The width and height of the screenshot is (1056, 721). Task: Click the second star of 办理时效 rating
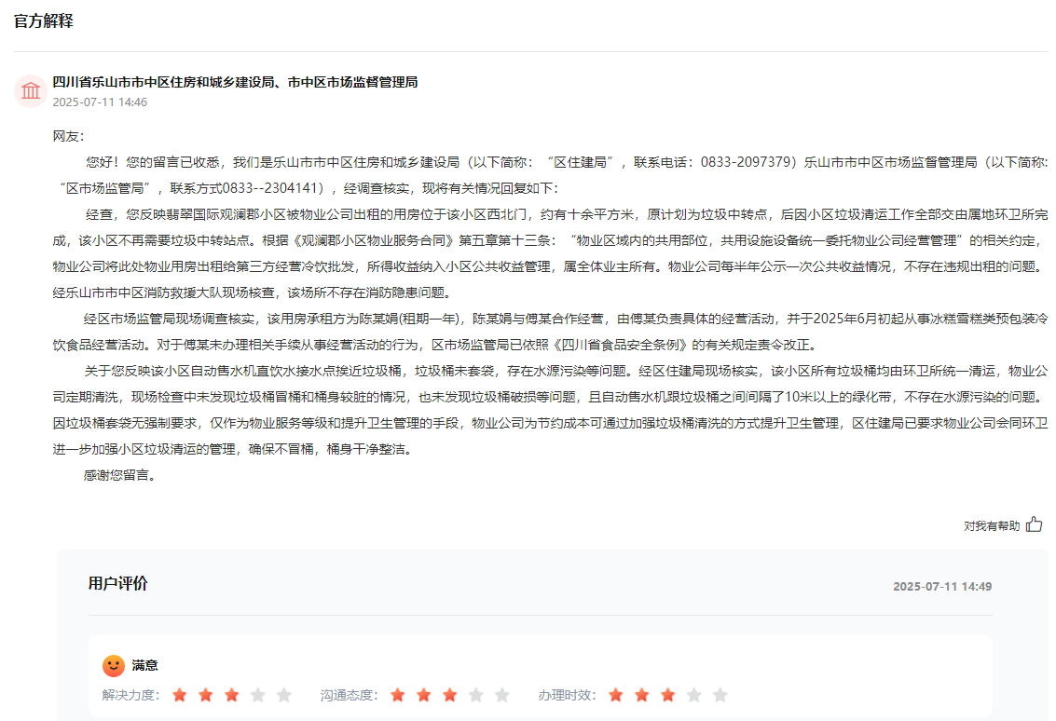point(641,694)
